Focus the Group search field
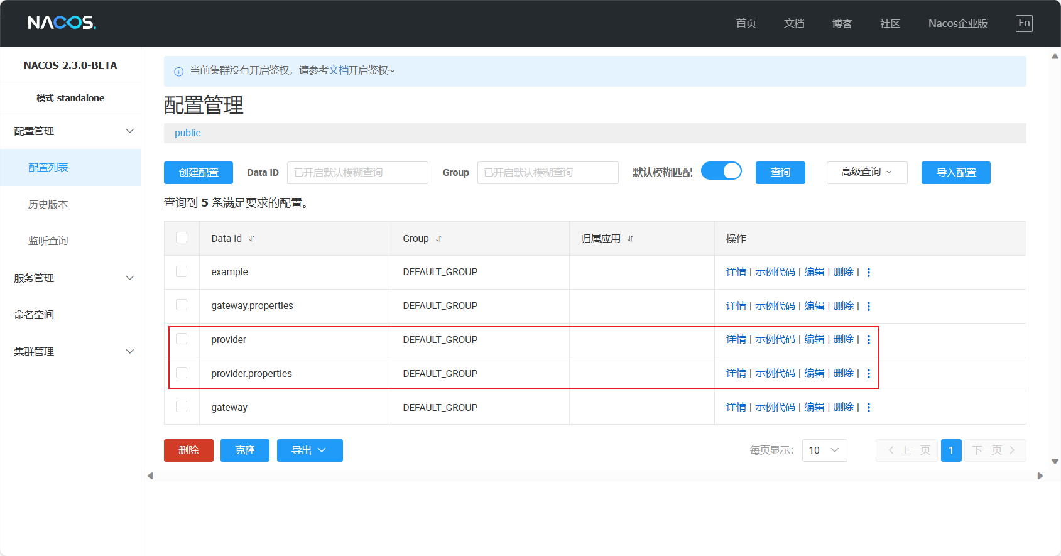 pos(548,173)
